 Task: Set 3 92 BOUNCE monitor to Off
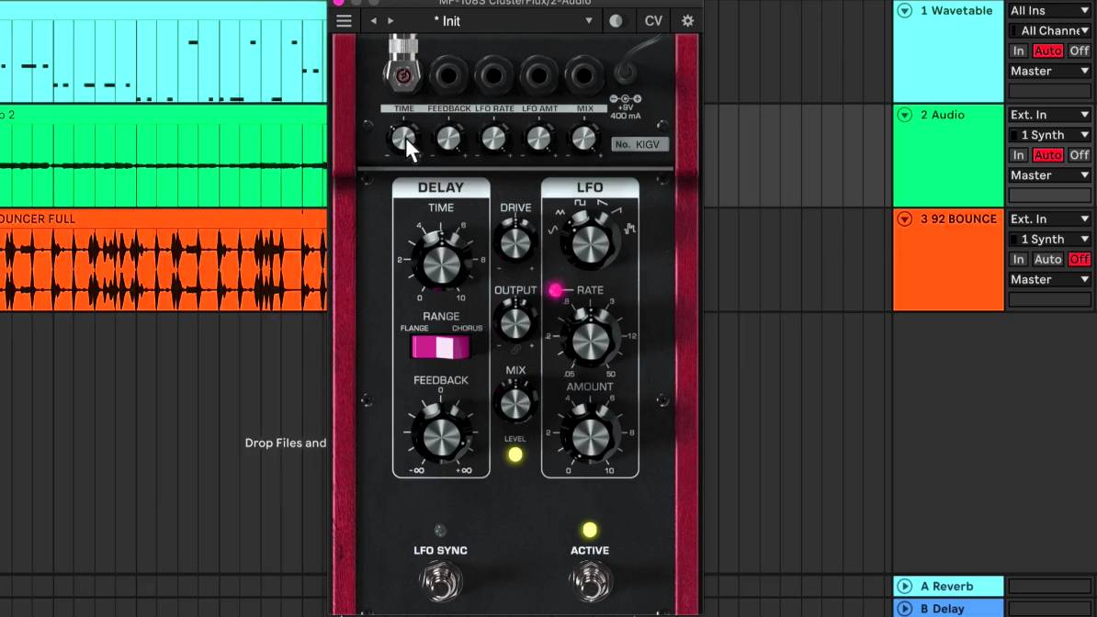coord(1080,259)
